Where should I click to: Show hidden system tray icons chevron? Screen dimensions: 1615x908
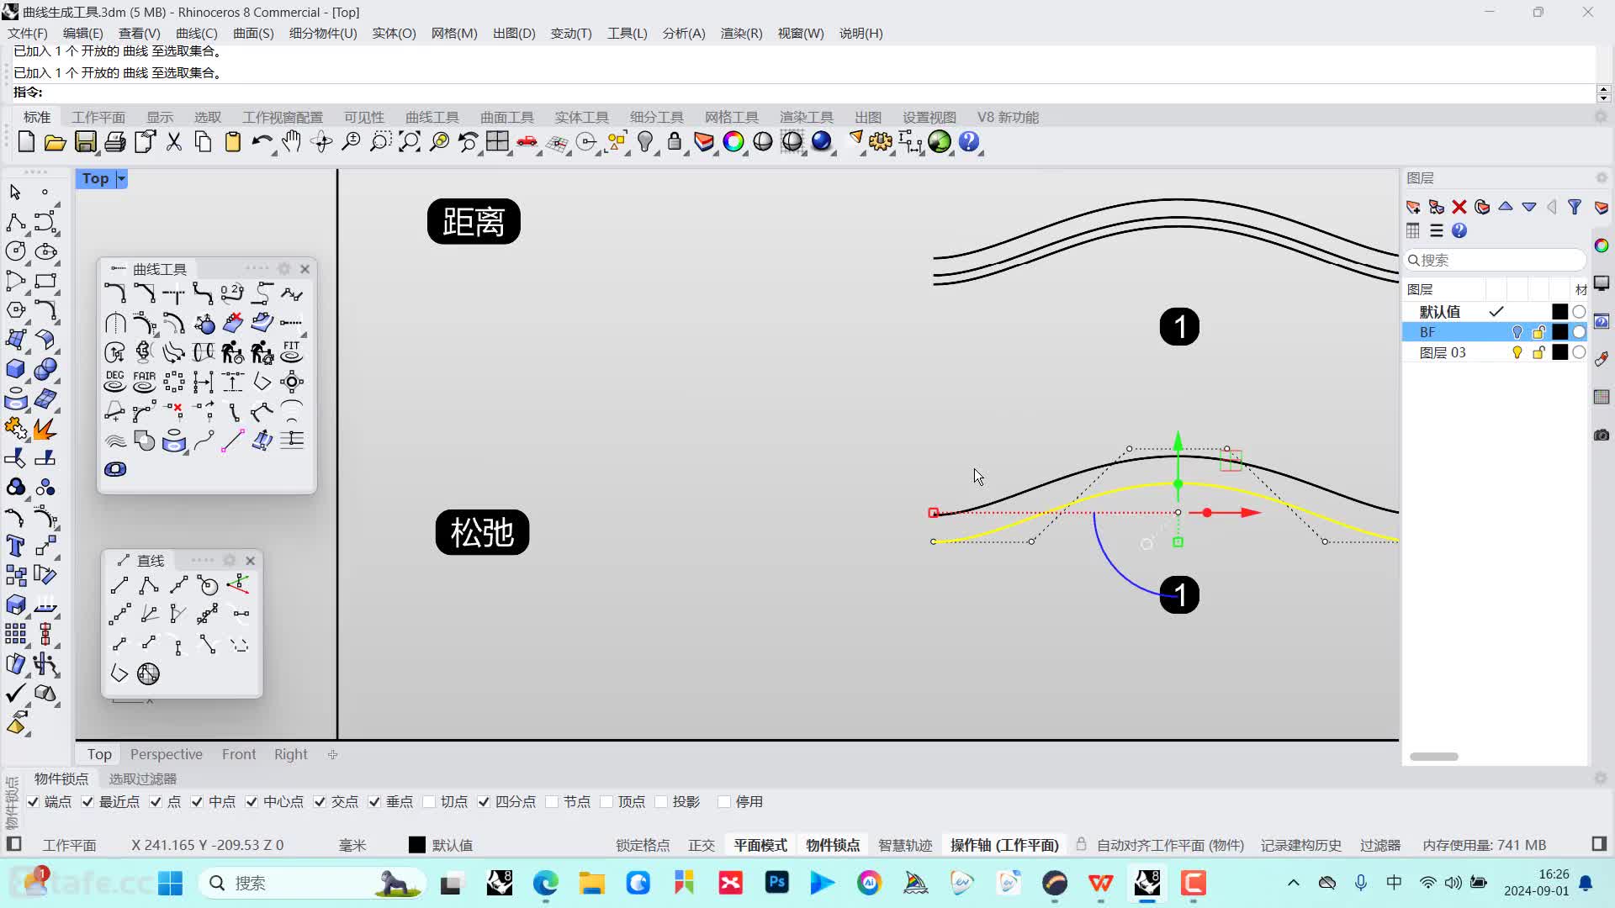tap(1294, 883)
